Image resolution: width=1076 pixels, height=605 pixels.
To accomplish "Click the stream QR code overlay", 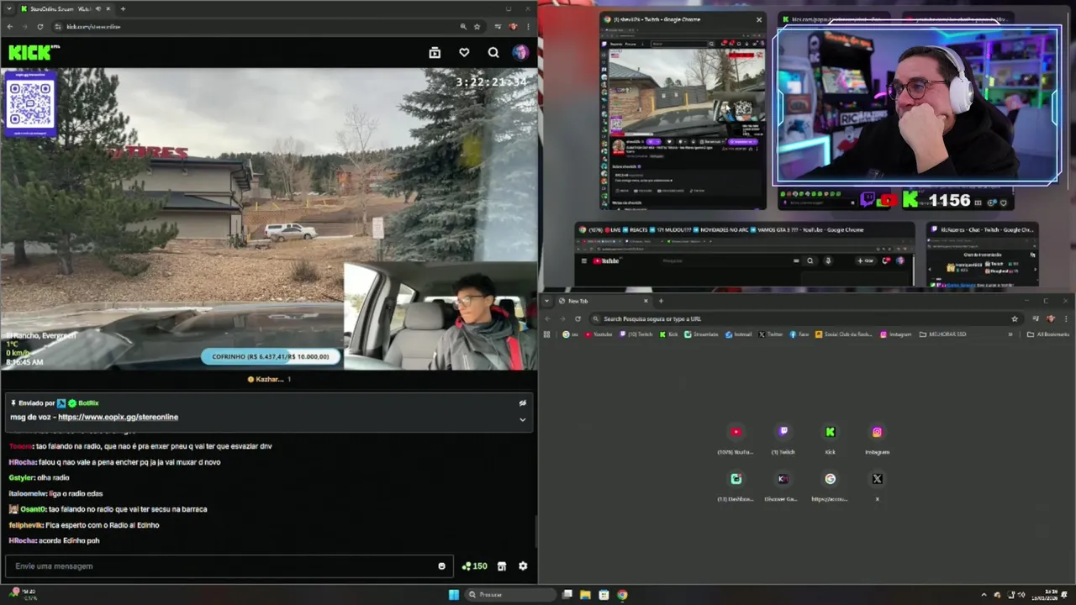I will (x=30, y=104).
